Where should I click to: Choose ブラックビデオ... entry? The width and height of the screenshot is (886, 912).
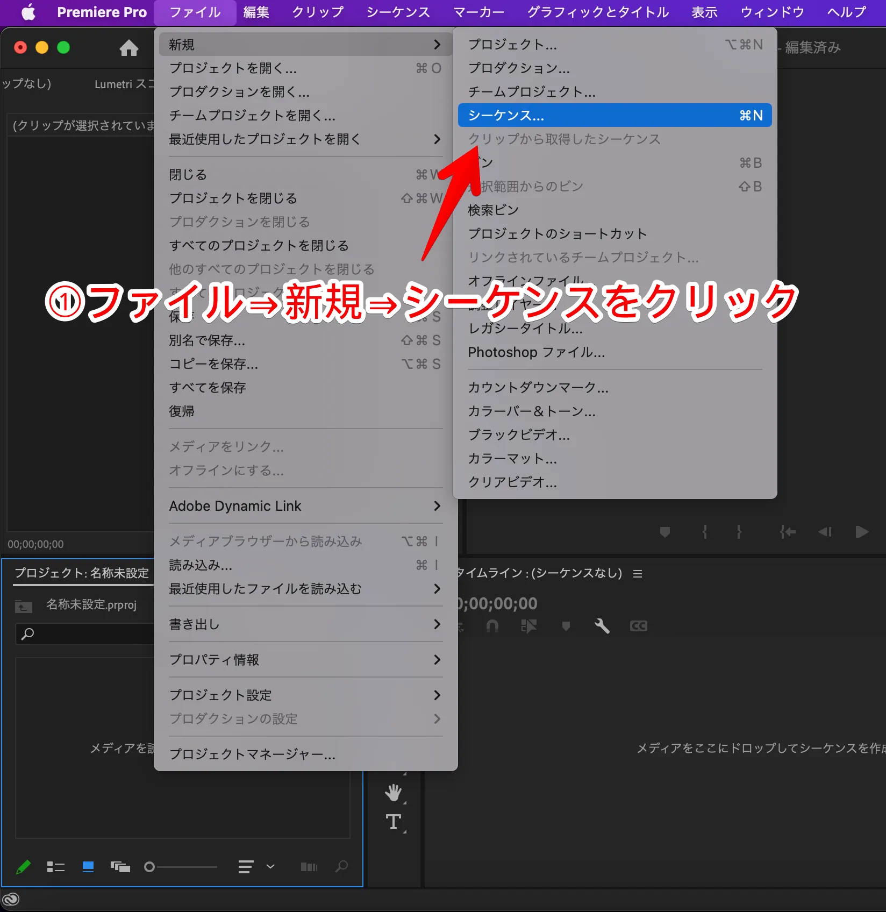(x=615, y=434)
